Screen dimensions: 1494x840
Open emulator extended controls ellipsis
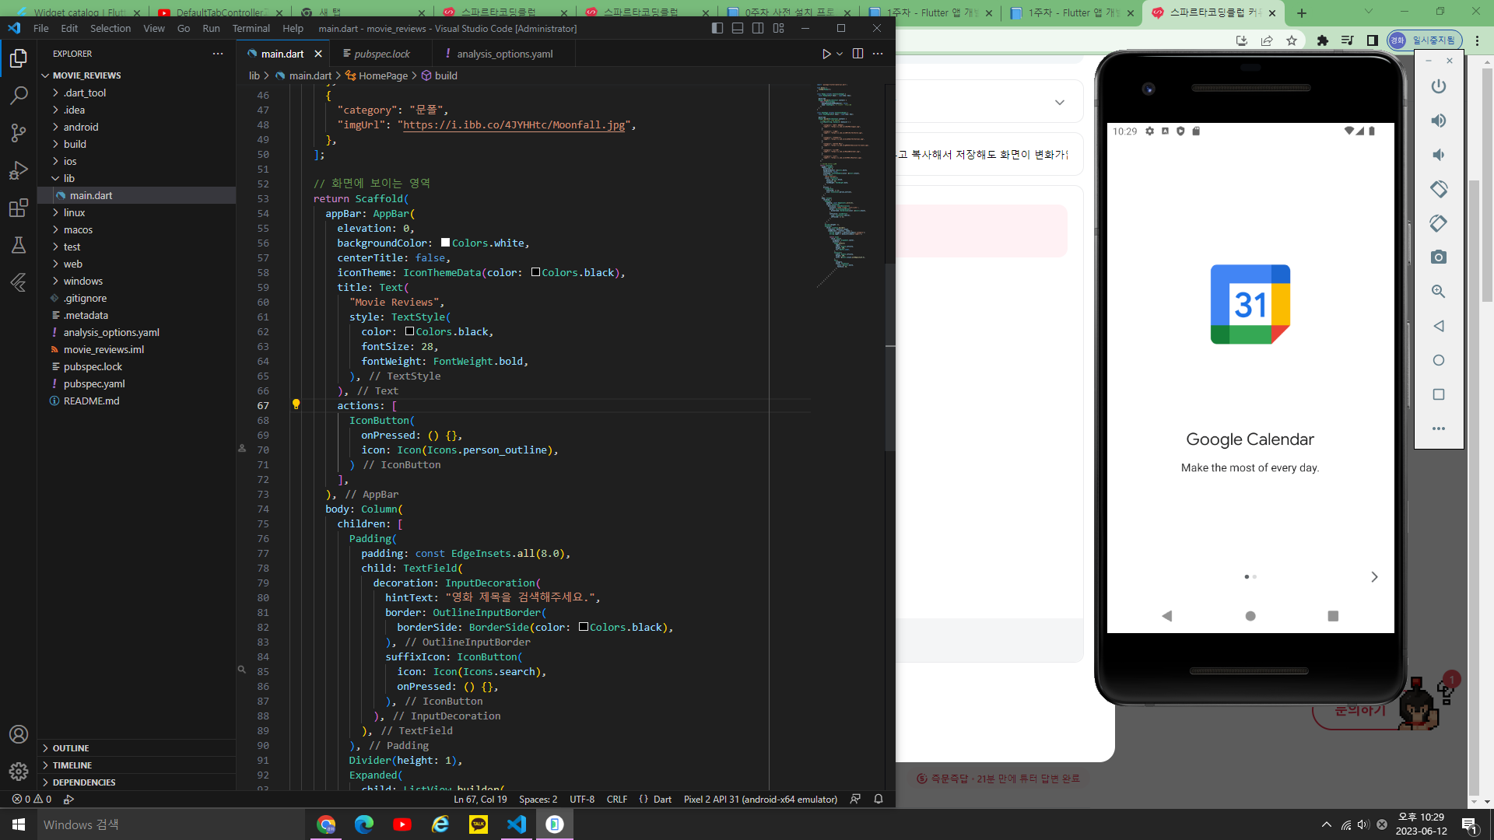1439,429
